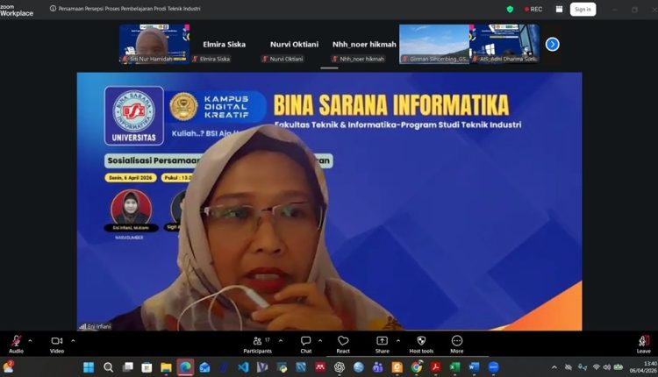Show meeting info icon beside title
The width and height of the screenshot is (658, 377).
click(x=53, y=9)
